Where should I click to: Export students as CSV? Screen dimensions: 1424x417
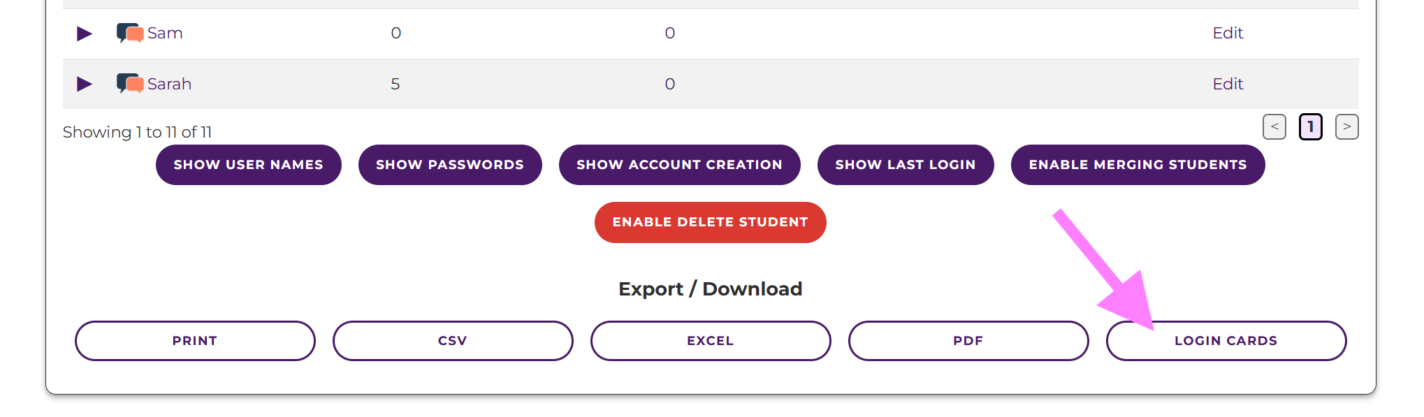(x=452, y=341)
